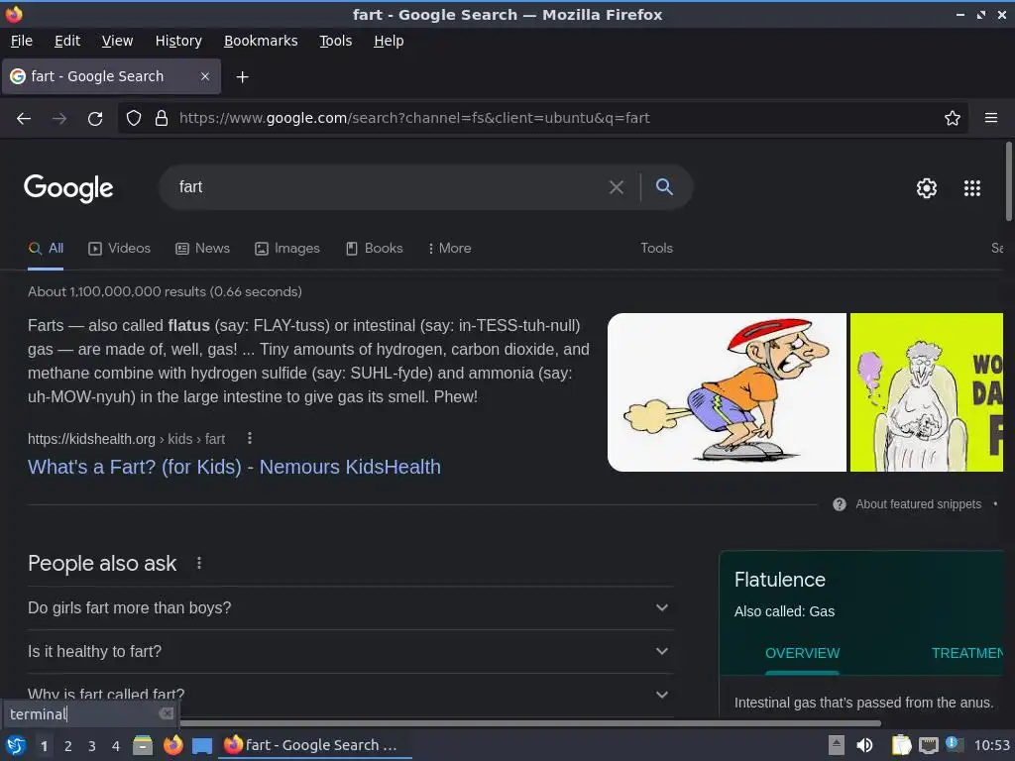Open the Tools menu in menu bar
Image resolution: width=1015 pixels, height=761 pixels.
(335, 41)
